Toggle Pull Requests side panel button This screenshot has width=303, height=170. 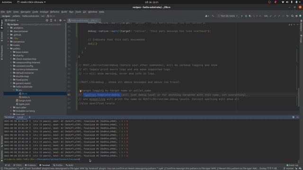coord(2,52)
